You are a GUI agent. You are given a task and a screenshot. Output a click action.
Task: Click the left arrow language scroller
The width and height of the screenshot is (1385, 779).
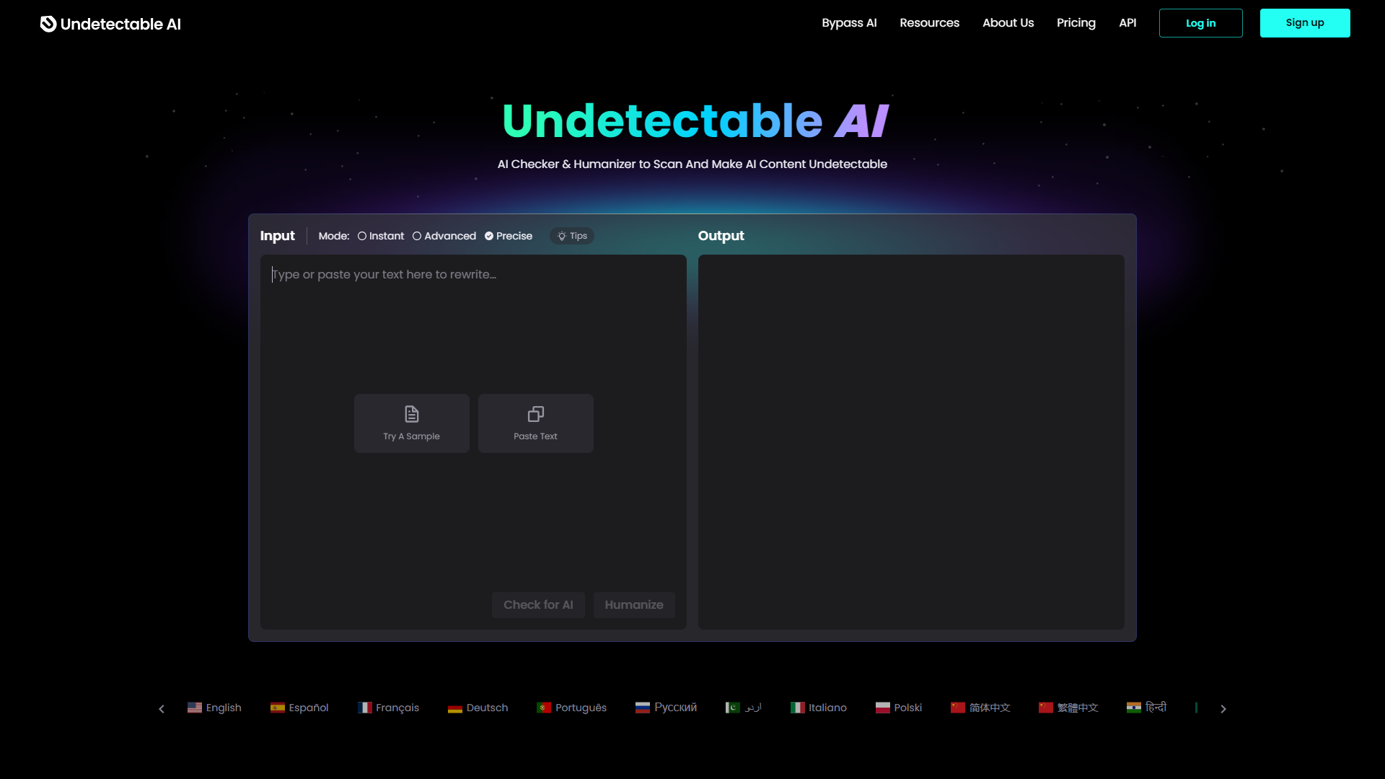click(162, 708)
